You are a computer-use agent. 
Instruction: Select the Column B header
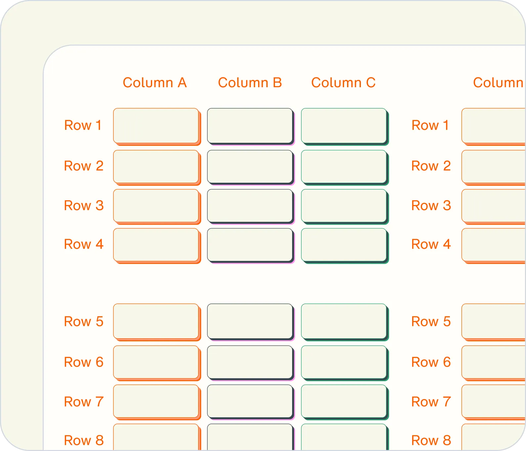point(250,83)
